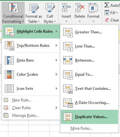Select the Manage Rules... menu entry
The width and height of the screenshot is (120, 137).
[31, 116]
